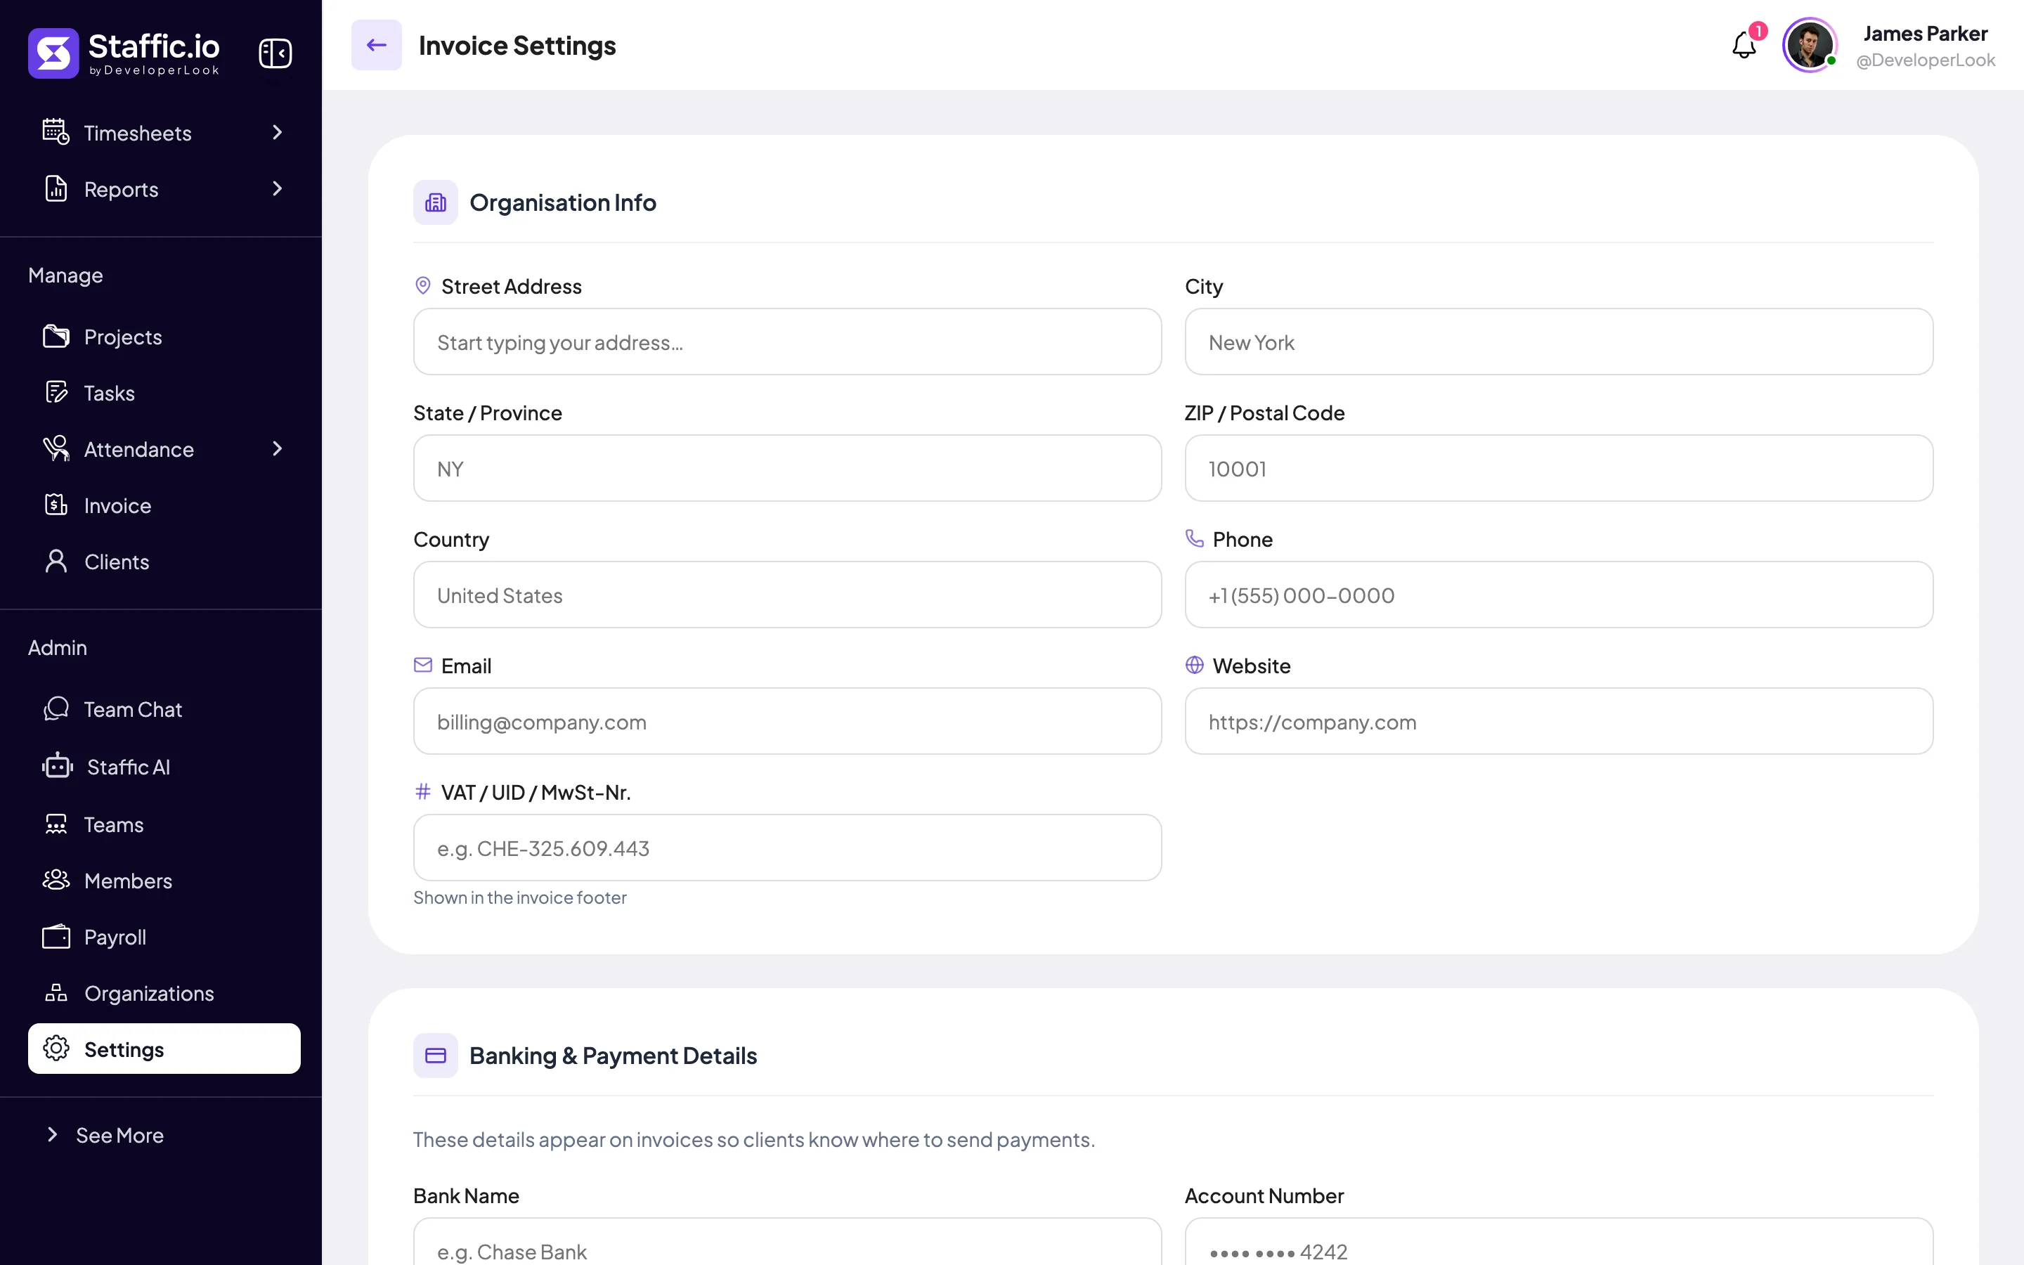Open Members in the sidebar
Screen dimensions: 2024x1265
pos(164,881)
